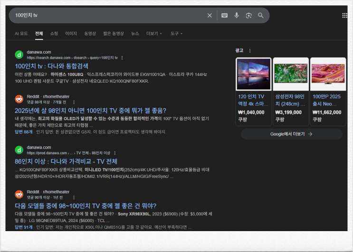Search by image with Google Lens icon
Screen dimensions: 353x252
pos(248,16)
